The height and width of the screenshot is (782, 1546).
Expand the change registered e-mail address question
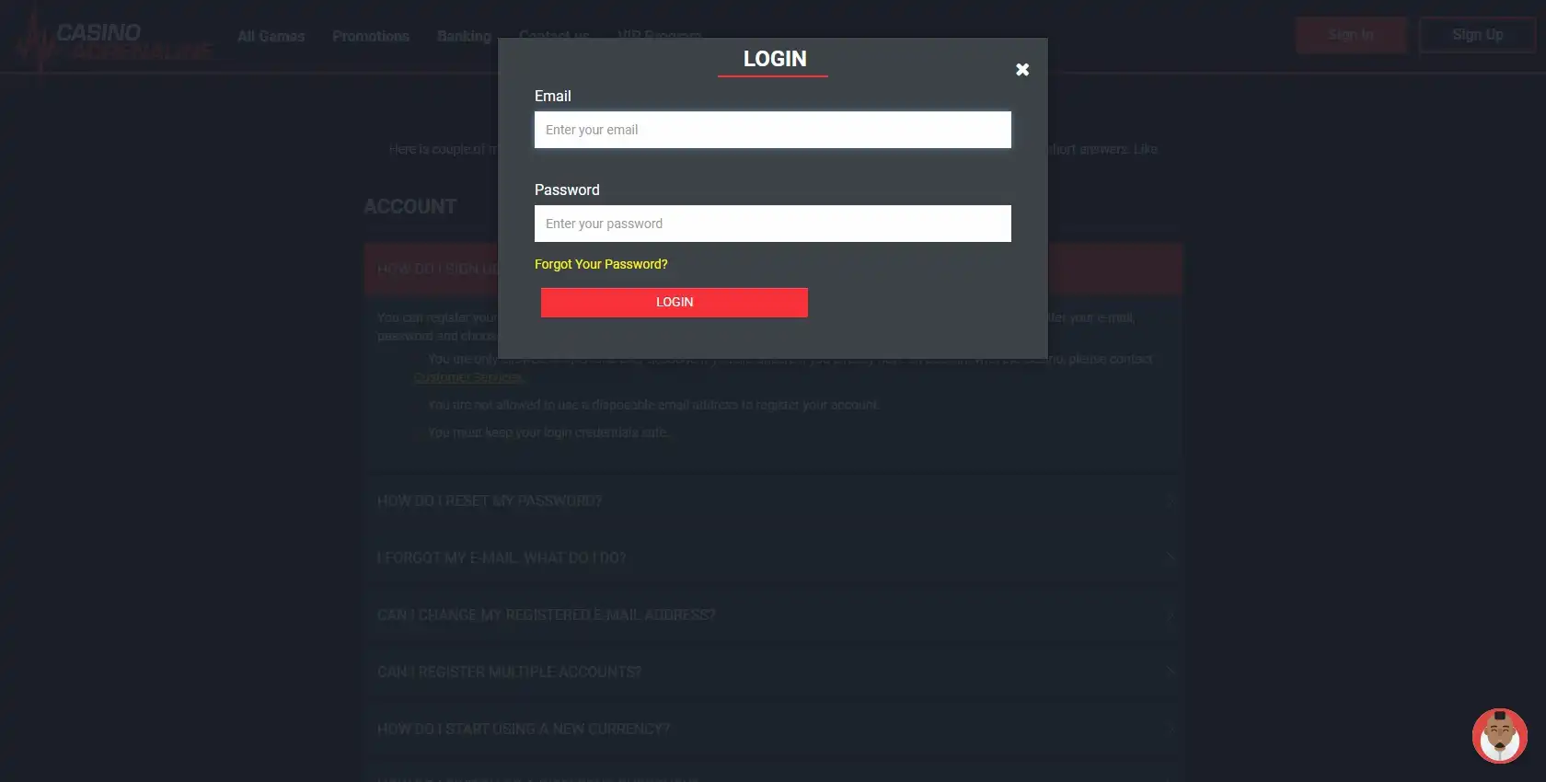(546, 615)
